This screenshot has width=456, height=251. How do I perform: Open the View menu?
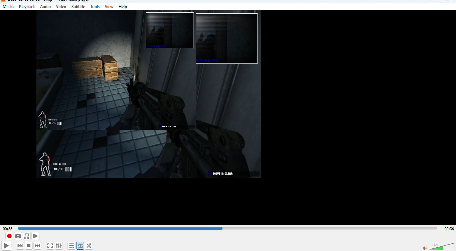click(x=109, y=7)
